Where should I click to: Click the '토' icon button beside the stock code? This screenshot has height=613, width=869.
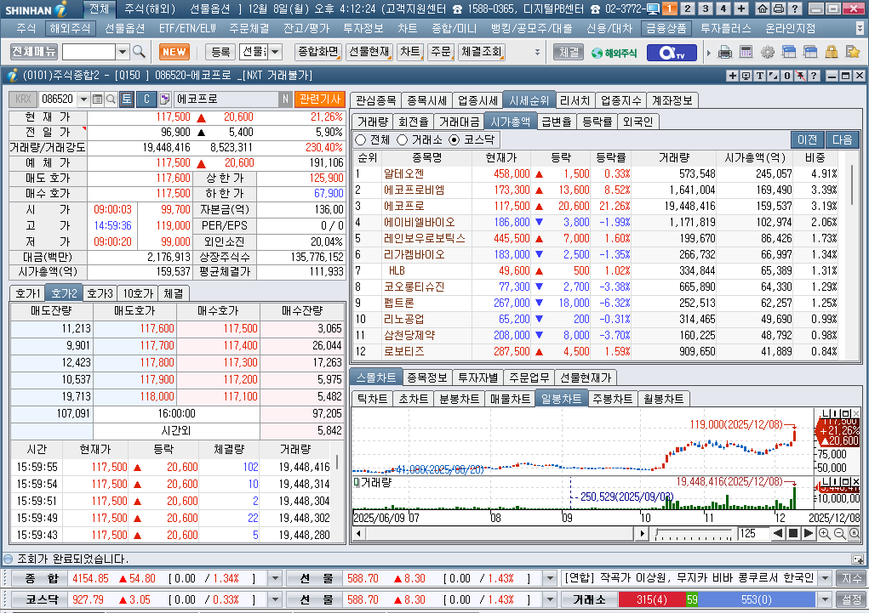pos(126,99)
